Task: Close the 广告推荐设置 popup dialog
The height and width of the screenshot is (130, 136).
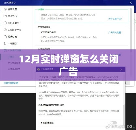Action: pyautogui.click(x=121, y=70)
